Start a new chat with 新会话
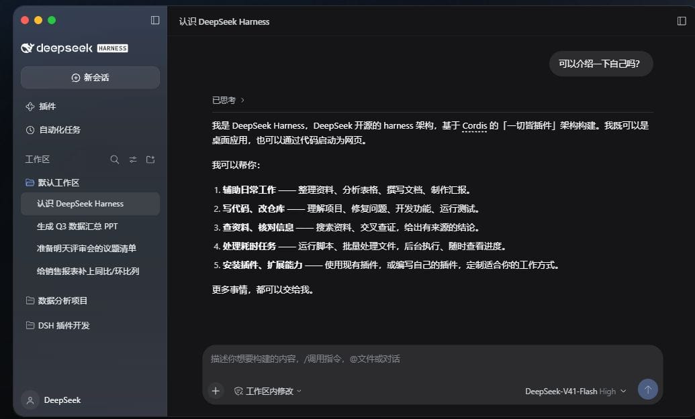The image size is (695, 419). (91, 77)
